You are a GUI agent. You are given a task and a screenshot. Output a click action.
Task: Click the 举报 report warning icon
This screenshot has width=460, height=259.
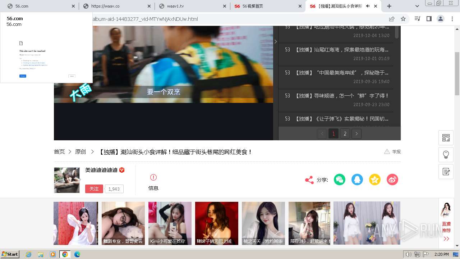[387, 151]
